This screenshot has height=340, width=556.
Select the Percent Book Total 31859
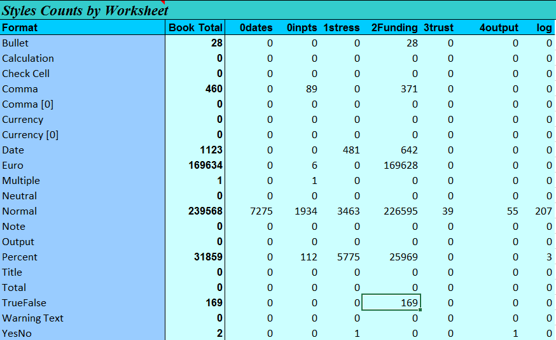coord(207,257)
